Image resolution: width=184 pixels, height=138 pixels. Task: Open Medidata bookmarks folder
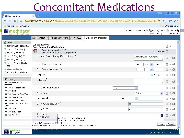(9, 26)
